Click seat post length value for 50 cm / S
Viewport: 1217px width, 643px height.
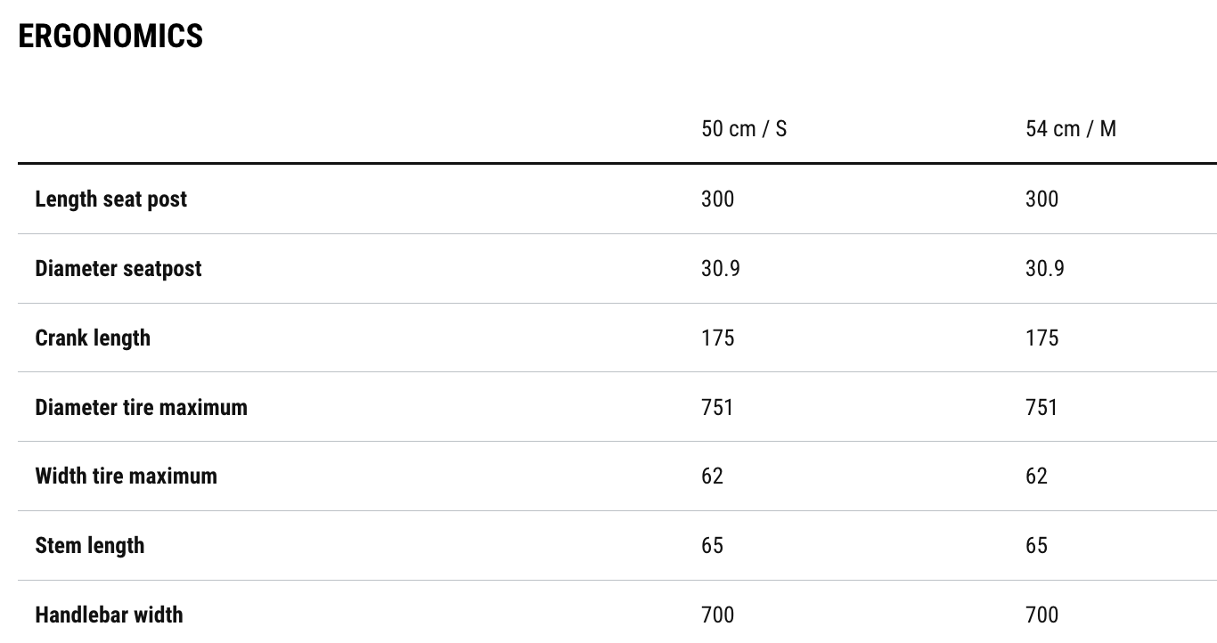717,199
